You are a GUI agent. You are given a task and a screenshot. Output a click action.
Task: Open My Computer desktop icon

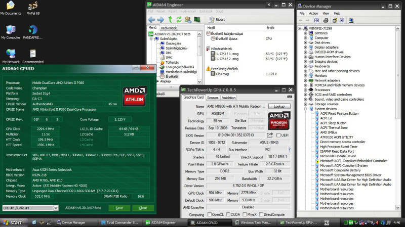click(11, 32)
